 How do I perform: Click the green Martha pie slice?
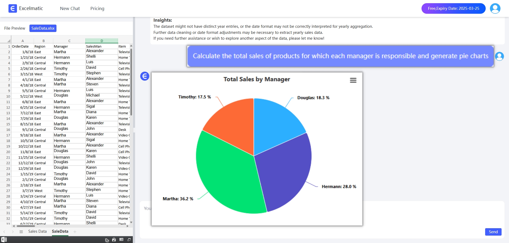click(x=228, y=175)
